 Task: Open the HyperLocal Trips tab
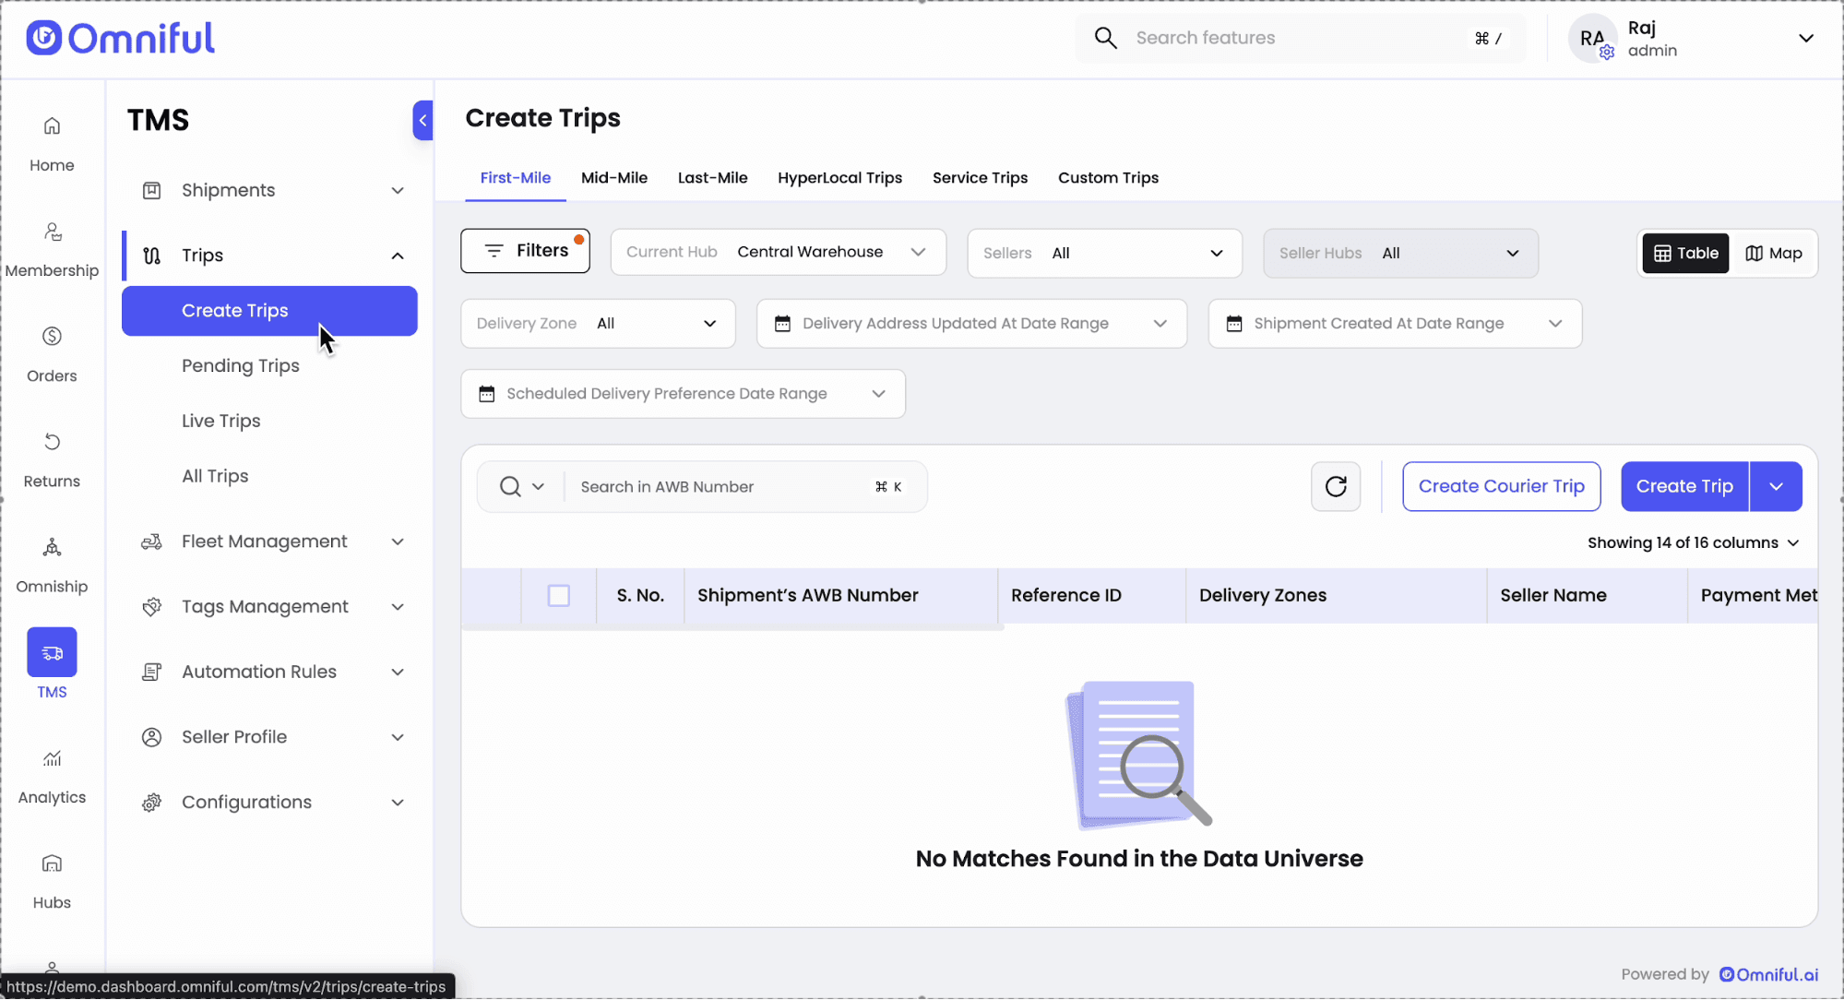pyautogui.click(x=839, y=177)
